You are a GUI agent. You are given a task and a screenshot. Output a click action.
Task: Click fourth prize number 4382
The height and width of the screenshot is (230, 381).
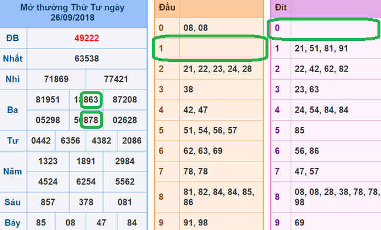click(101, 140)
